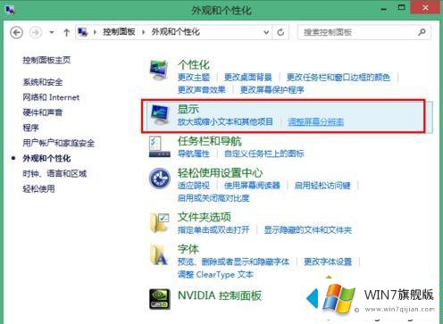Click the Back navigation arrow
Screen dimensions: 443x324
16,32
